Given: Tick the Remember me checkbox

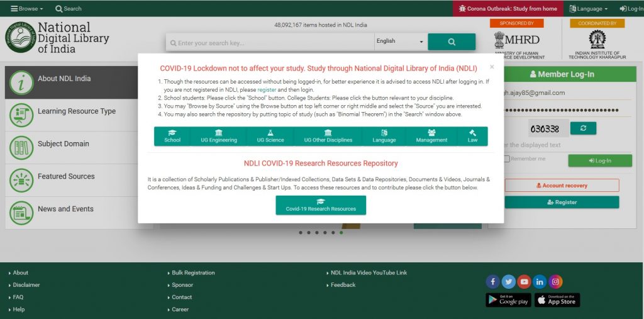Looking at the screenshot, I should (x=508, y=159).
